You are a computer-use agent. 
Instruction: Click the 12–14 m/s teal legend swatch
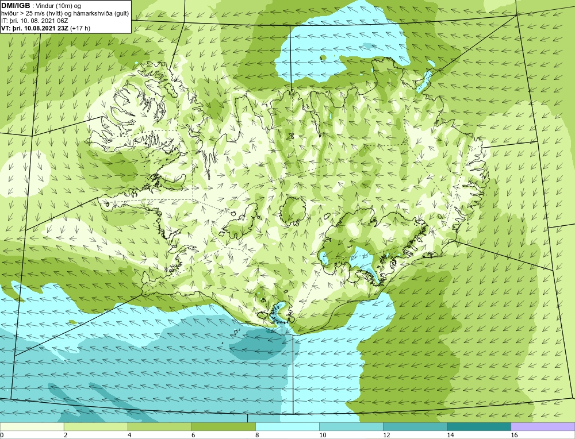pos(415,426)
